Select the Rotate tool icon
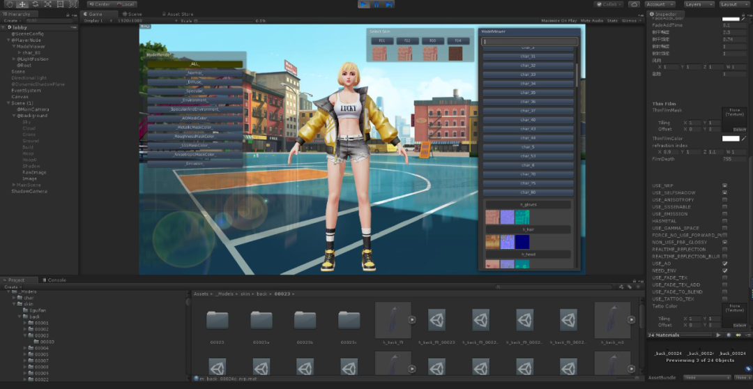 (35, 4)
